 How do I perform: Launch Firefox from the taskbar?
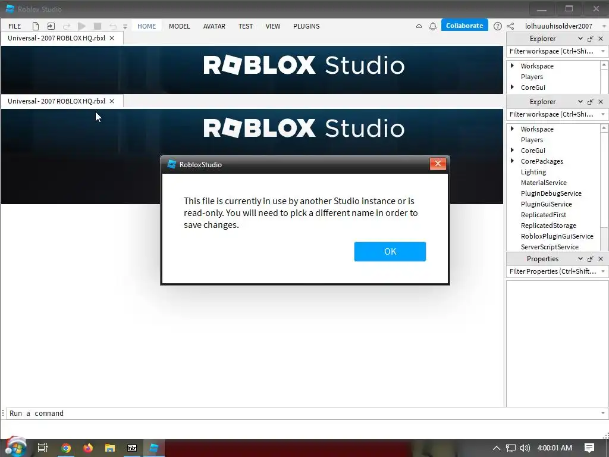click(88, 448)
